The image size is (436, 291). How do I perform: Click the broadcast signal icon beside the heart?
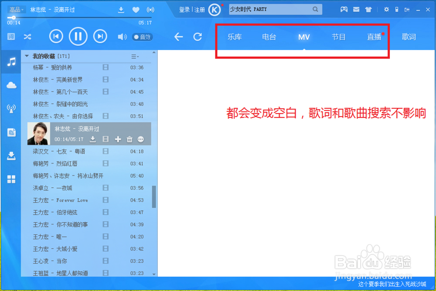pos(150,10)
